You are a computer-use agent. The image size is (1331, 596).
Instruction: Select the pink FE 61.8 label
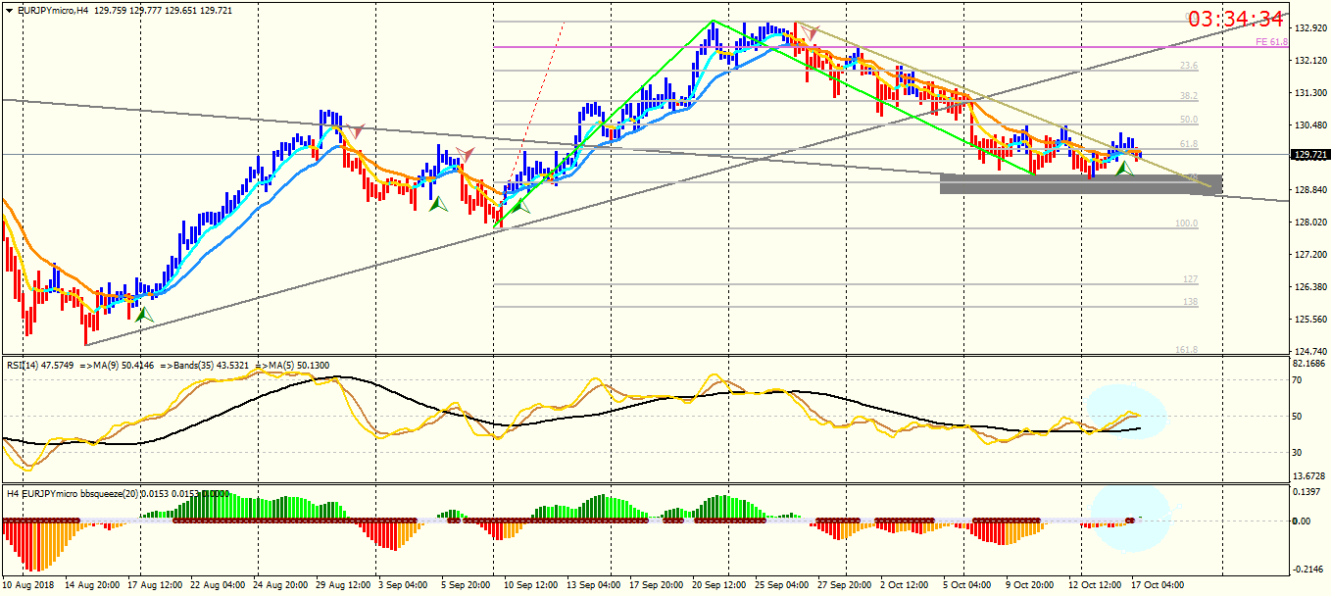click(1271, 42)
